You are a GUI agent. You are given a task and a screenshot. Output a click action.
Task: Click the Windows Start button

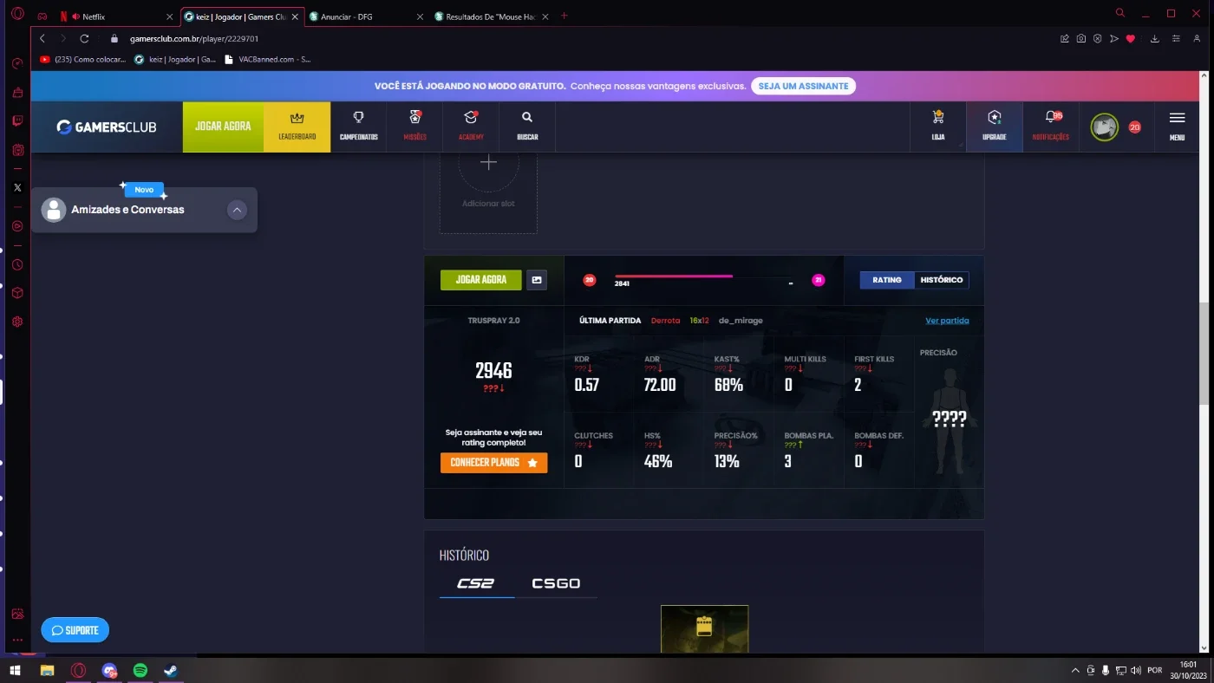point(15,670)
